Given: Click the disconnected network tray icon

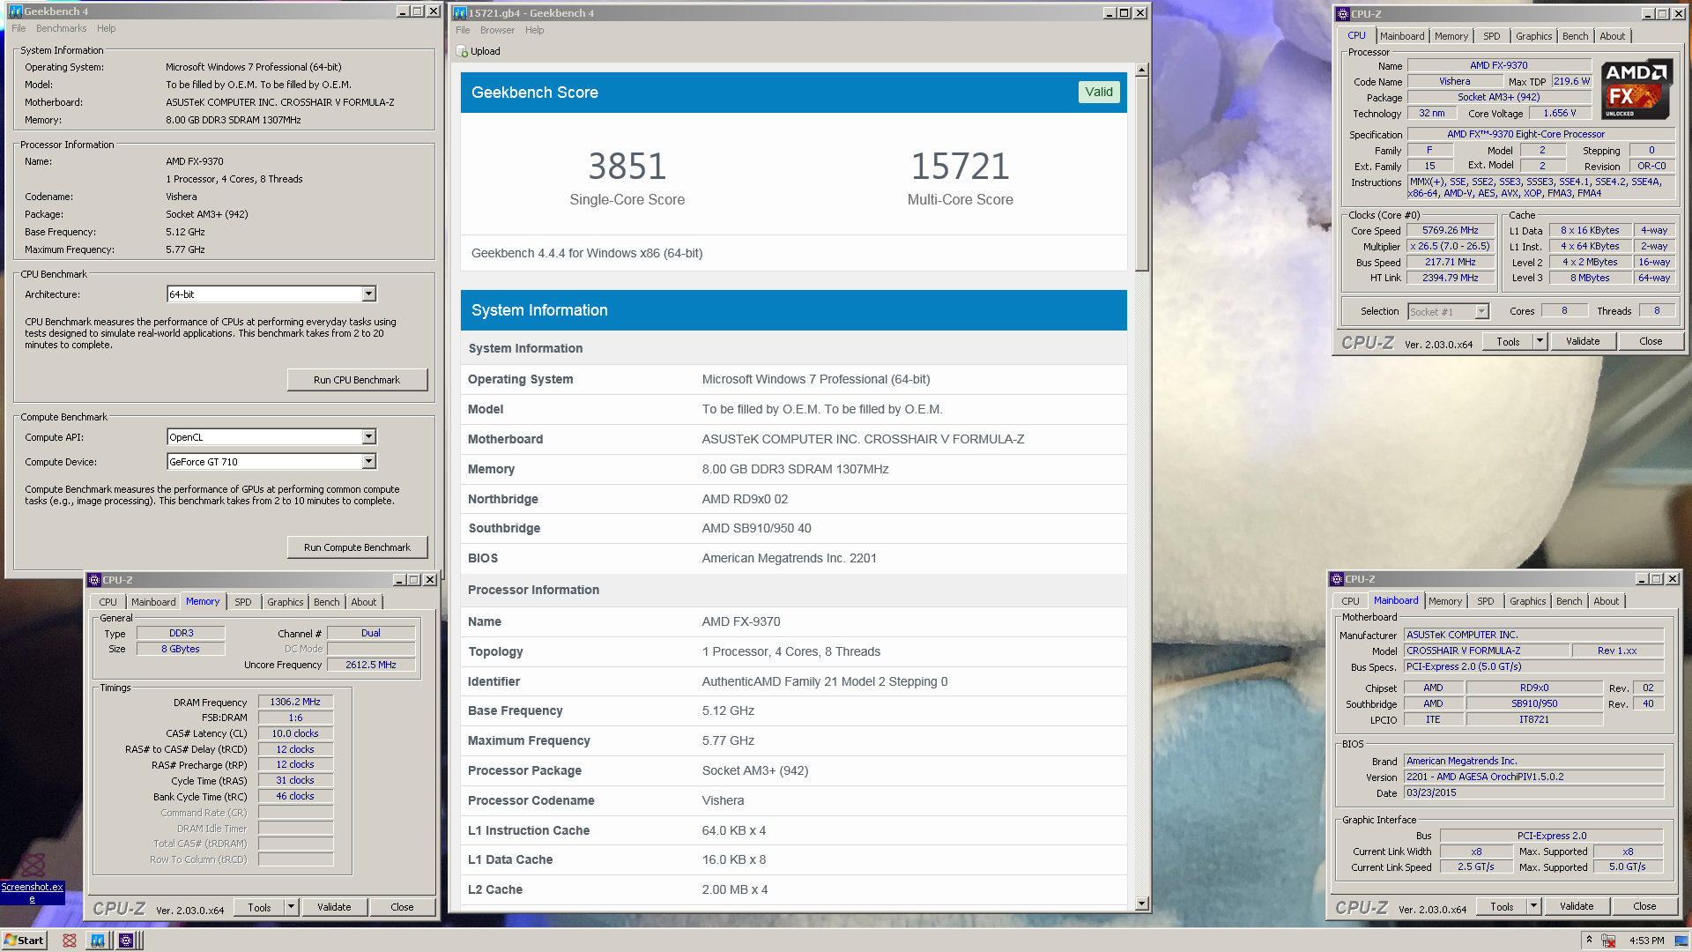Looking at the screenshot, I should [1608, 941].
